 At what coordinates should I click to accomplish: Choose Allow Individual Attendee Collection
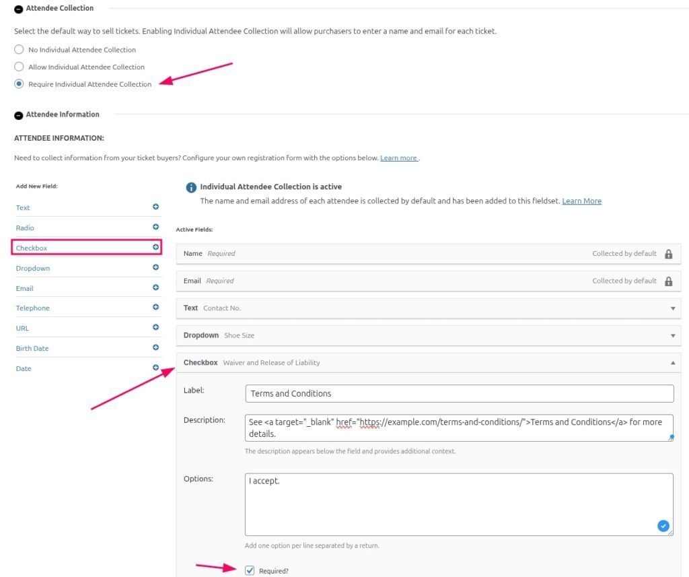19,67
